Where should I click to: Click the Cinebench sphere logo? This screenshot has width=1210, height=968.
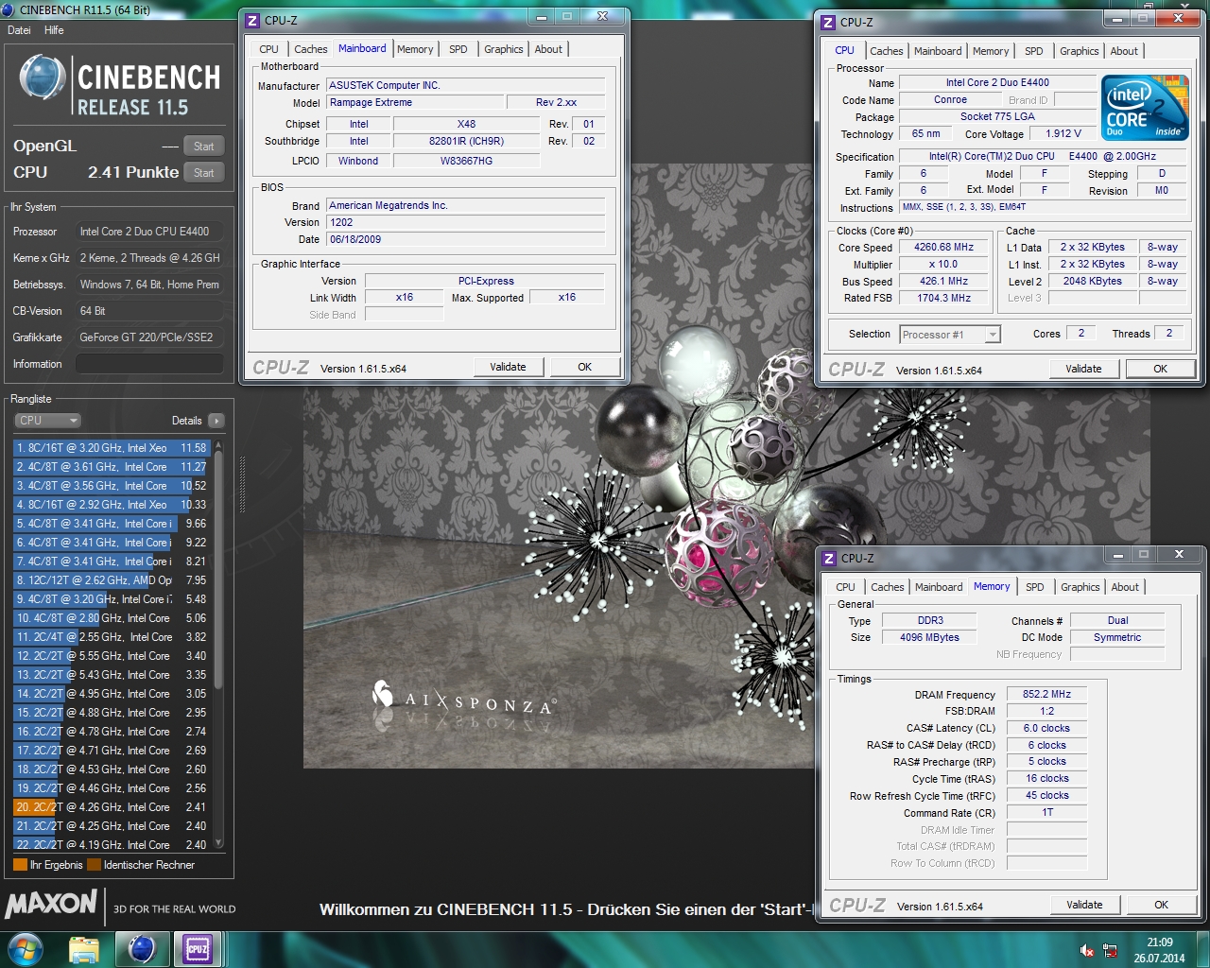[43, 78]
